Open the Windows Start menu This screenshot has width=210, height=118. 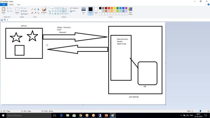(3, 115)
